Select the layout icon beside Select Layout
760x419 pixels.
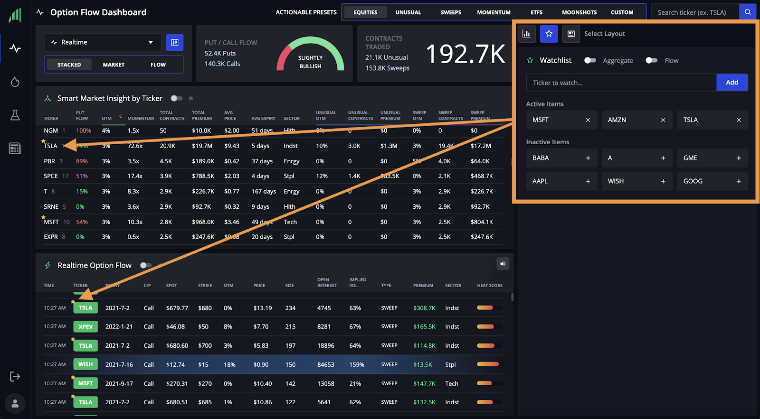tap(571, 34)
